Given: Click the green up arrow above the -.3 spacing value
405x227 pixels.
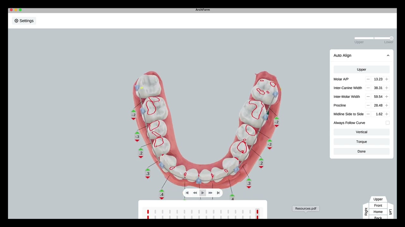Looking at the screenshot, I should click(137, 133).
